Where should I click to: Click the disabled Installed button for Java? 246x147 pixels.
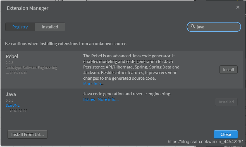pyautogui.click(x=226, y=102)
